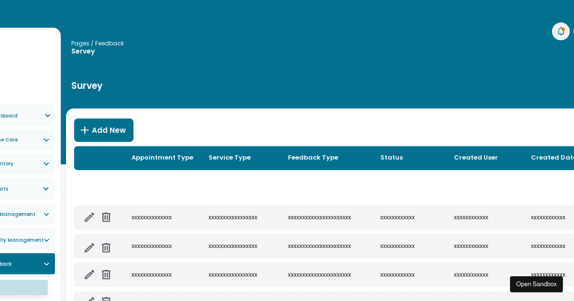Click the Appointment Type column header
The width and height of the screenshot is (574, 301).
(162, 158)
